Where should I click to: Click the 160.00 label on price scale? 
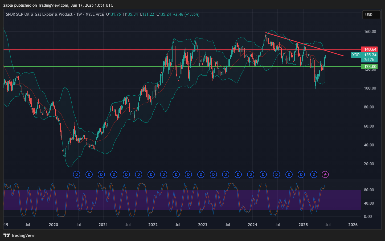click(370, 32)
